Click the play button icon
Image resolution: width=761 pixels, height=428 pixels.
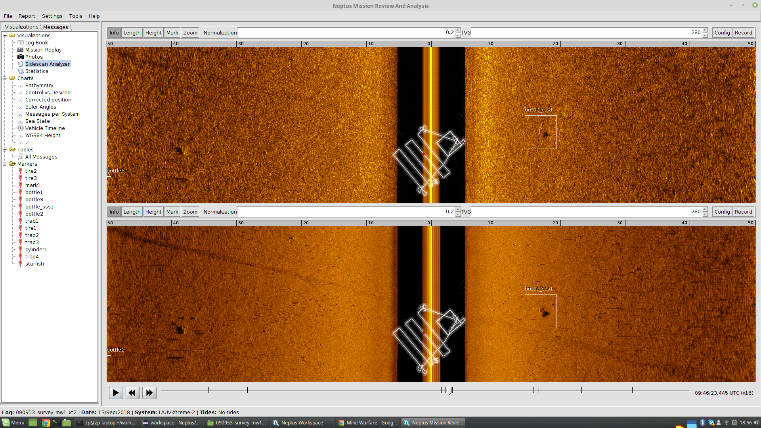pyautogui.click(x=116, y=393)
